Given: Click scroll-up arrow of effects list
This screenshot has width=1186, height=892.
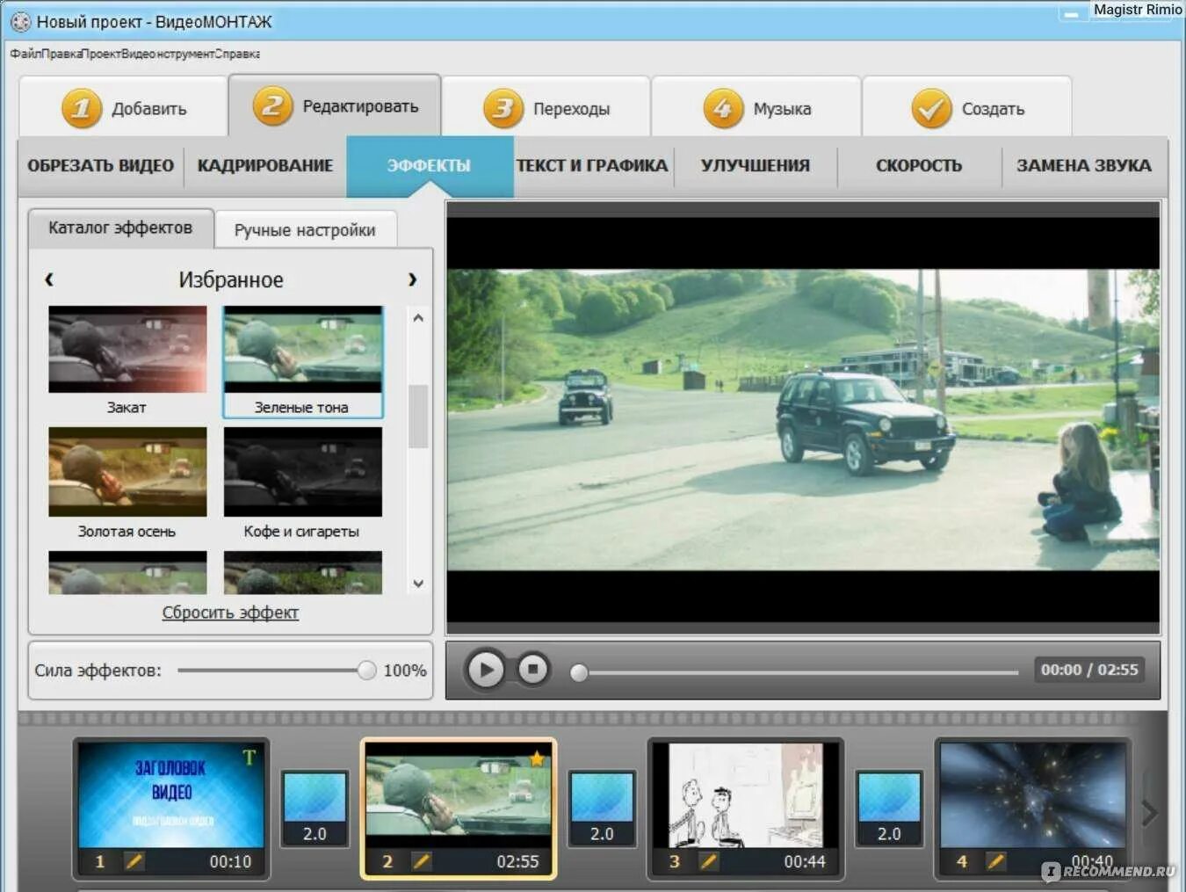Looking at the screenshot, I should 418,318.
